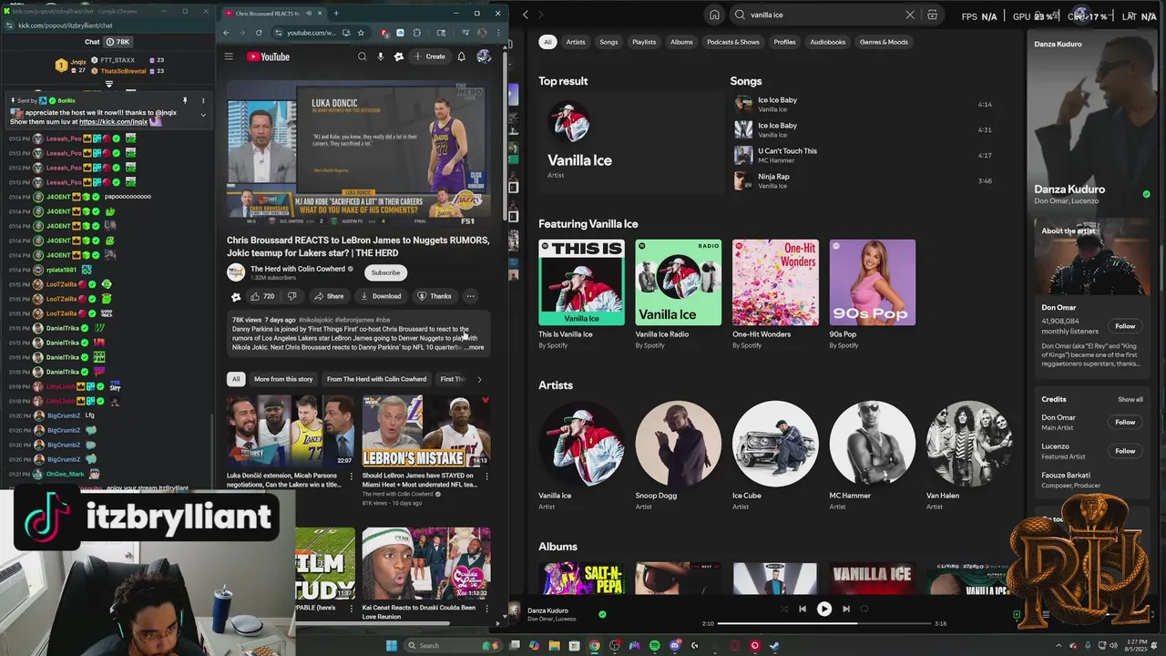Select the Albums filter in Spotify
The image size is (1166, 656).
[681, 42]
